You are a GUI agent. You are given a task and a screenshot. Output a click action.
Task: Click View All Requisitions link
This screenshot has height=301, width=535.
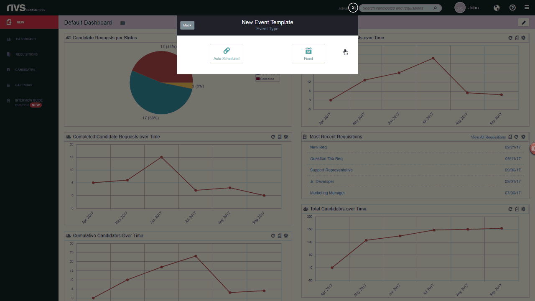pyautogui.click(x=488, y=137)
